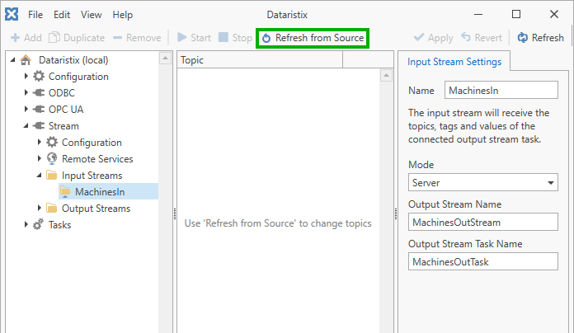Select the MachinesIn tree item
The width and height of the screenshot is (574, 333).
pyautogui.click(x=108, y=191)
